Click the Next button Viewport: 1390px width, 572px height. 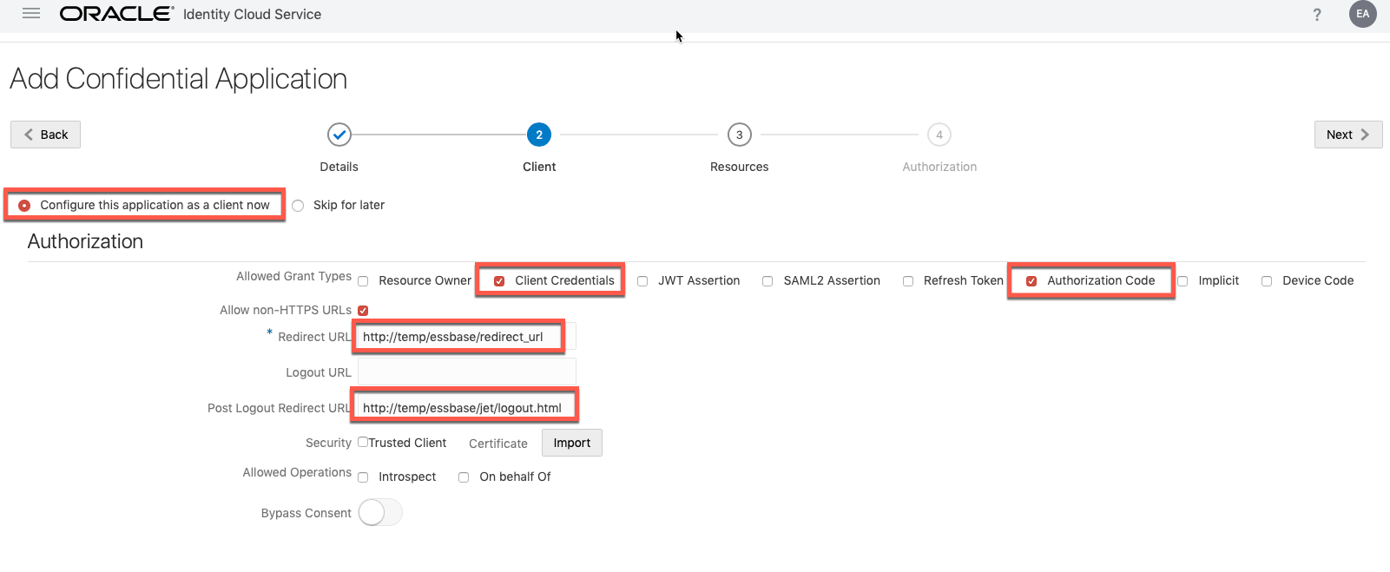tap(1347, 135)
